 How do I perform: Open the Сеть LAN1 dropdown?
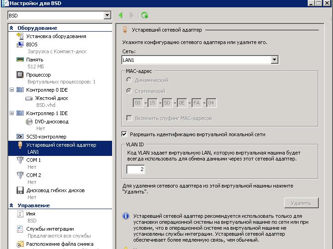coord(274,60)
